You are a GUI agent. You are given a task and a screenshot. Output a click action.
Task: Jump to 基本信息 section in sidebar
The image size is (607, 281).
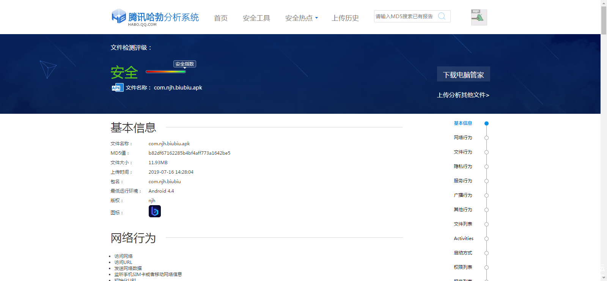point(463,123)
